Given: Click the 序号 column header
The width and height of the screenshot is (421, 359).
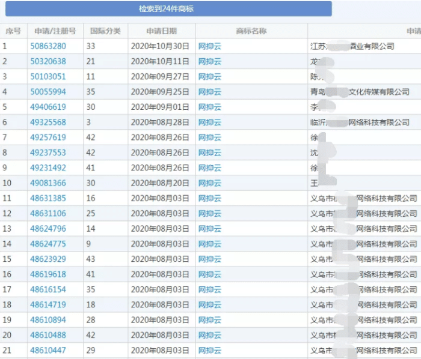Looking at the screenshot, I should (13, 31).
